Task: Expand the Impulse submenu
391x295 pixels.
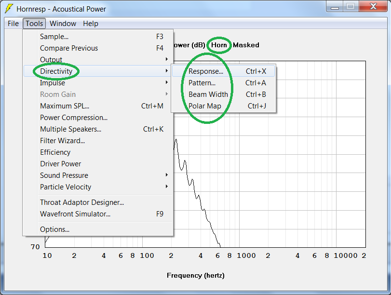Action: 98,83
